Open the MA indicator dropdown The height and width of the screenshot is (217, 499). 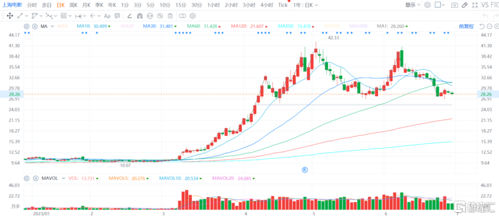[x=52, y=26]
